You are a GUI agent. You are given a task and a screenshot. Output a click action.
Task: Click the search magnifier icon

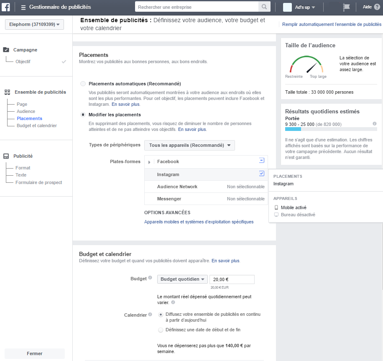coord(264,7)
